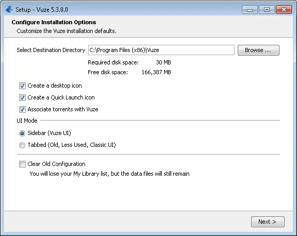Maximize the Vuze setup window

point(267,10)
